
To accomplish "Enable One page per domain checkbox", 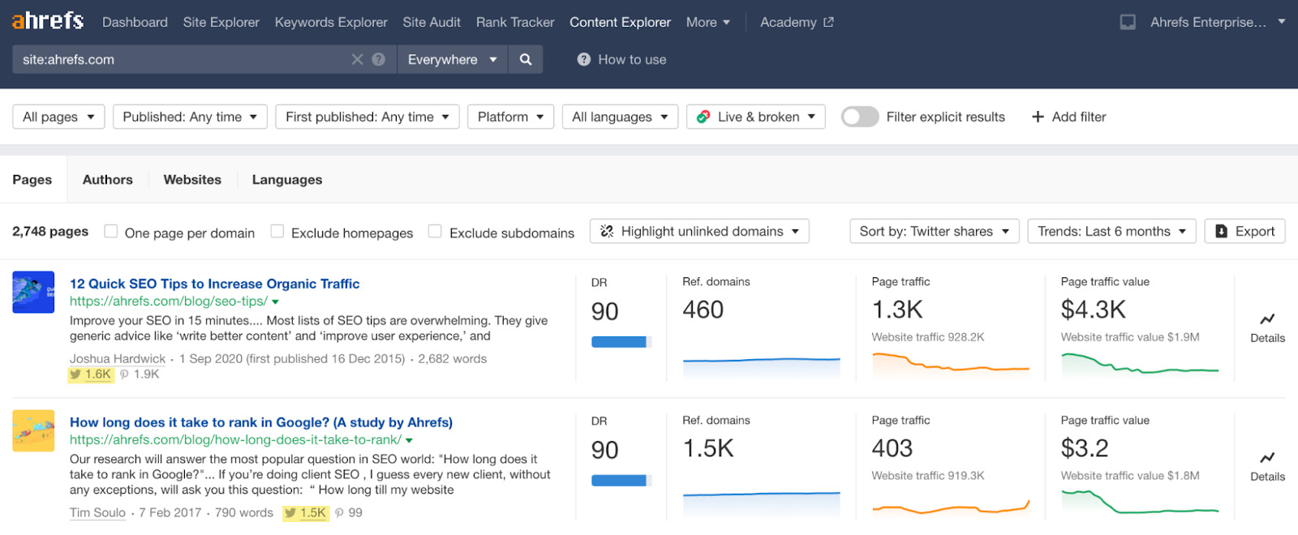I will (x=111, y=232).
